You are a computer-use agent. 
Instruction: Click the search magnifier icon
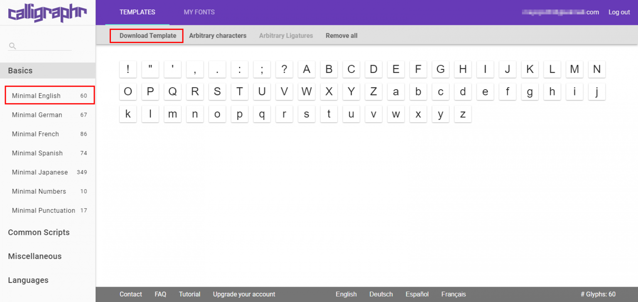tap(12, 46)
